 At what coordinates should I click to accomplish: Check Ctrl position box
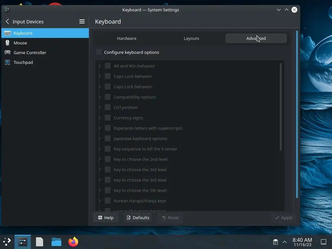click(x=108, y=107)
